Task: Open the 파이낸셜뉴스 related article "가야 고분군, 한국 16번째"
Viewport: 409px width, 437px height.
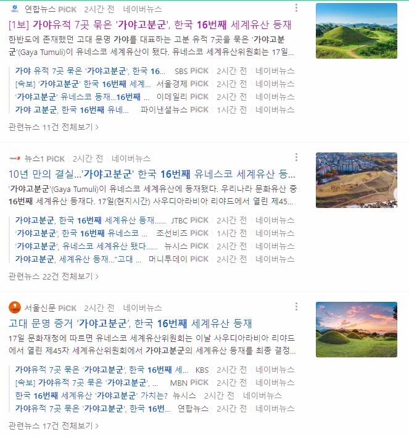Action: click(72, 110)
